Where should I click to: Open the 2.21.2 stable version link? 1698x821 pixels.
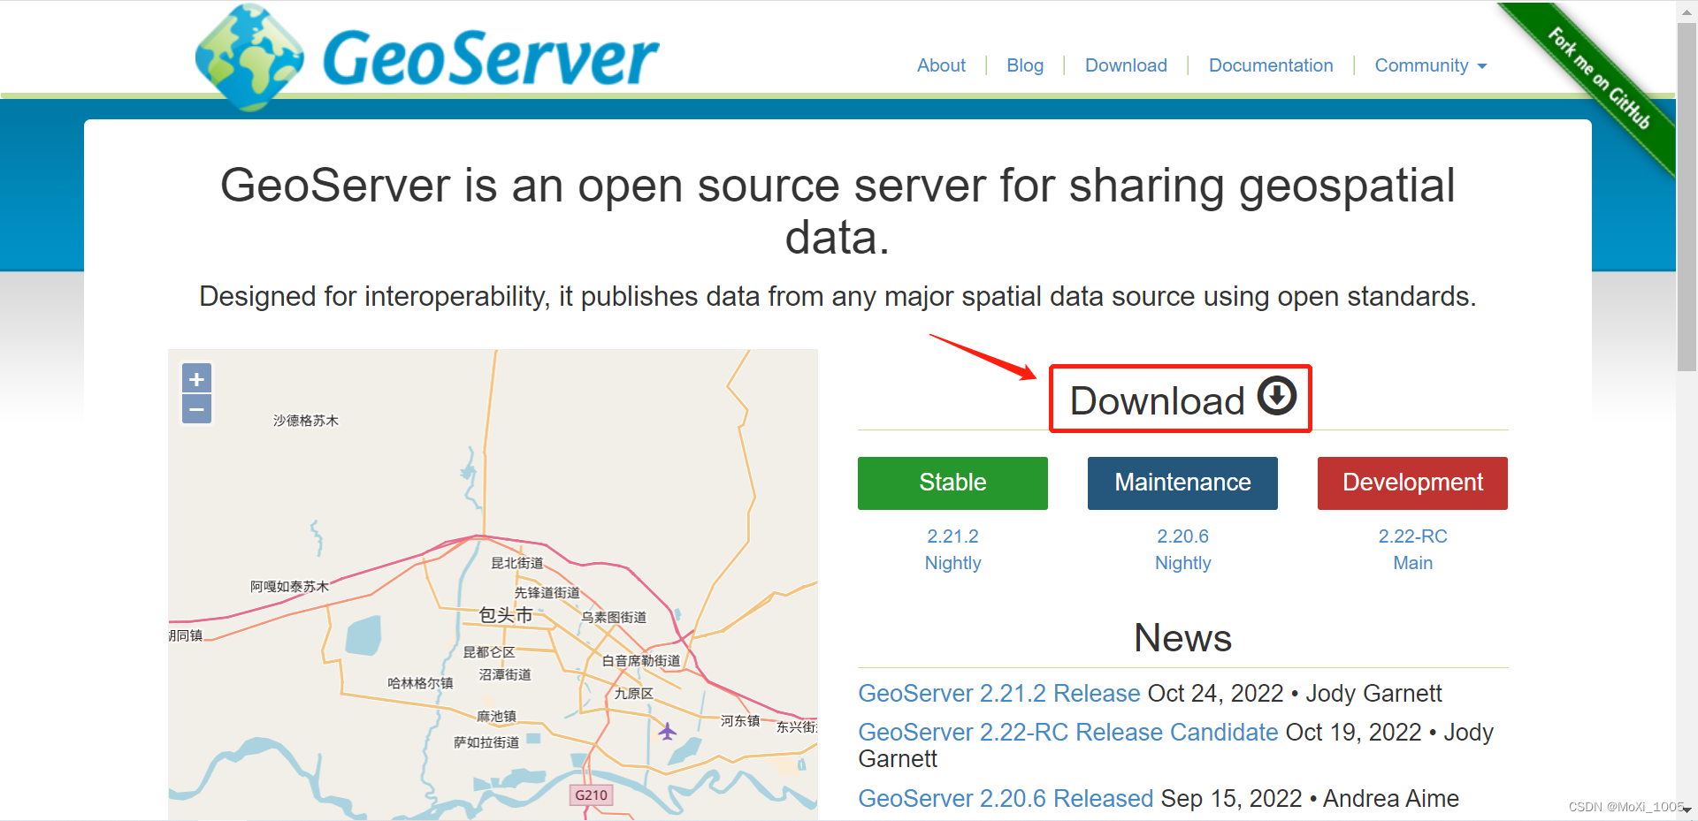952,536
